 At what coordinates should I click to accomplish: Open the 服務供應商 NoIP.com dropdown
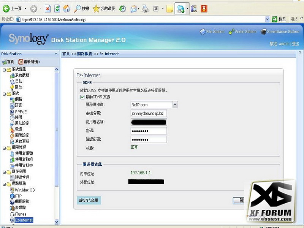(x=154, y=105)
